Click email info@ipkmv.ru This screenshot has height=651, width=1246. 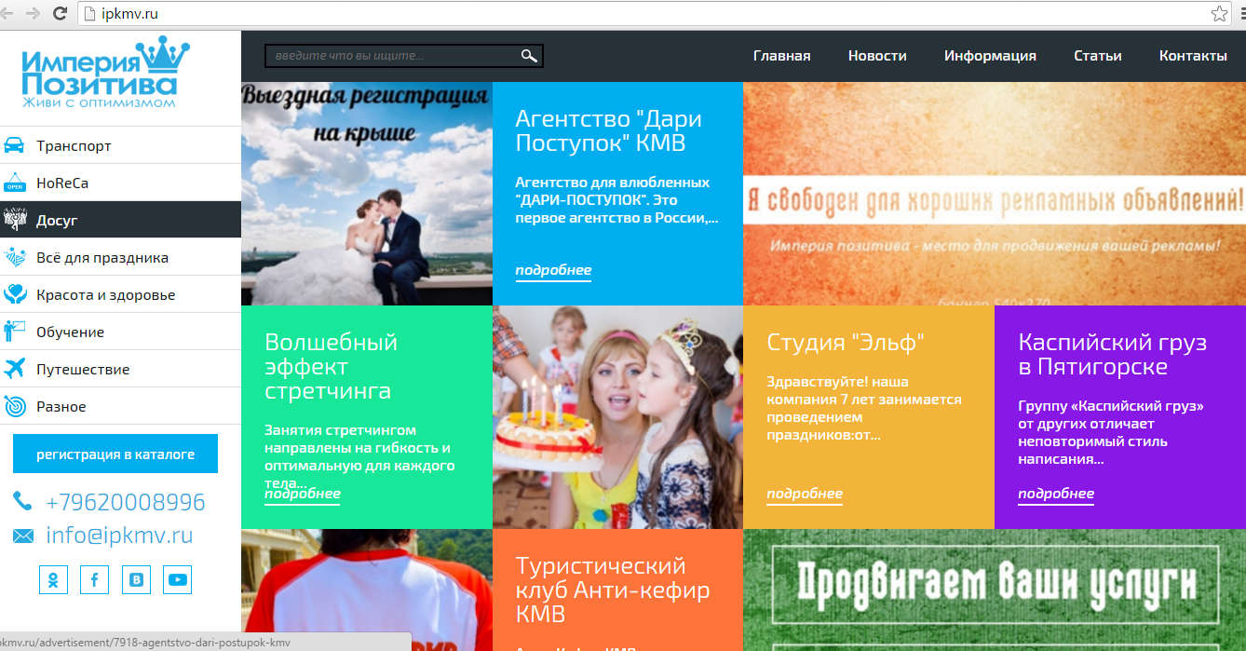tap(119, 536)
